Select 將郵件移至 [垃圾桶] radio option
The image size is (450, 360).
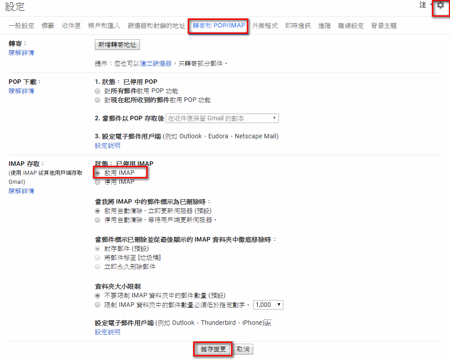[x=97, y=258]
